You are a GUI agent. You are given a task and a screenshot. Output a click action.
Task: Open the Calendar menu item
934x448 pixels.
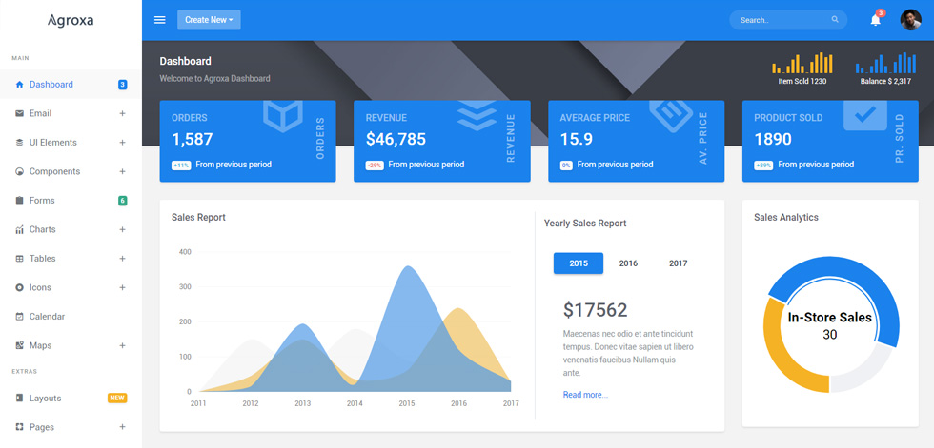point(71,317)
